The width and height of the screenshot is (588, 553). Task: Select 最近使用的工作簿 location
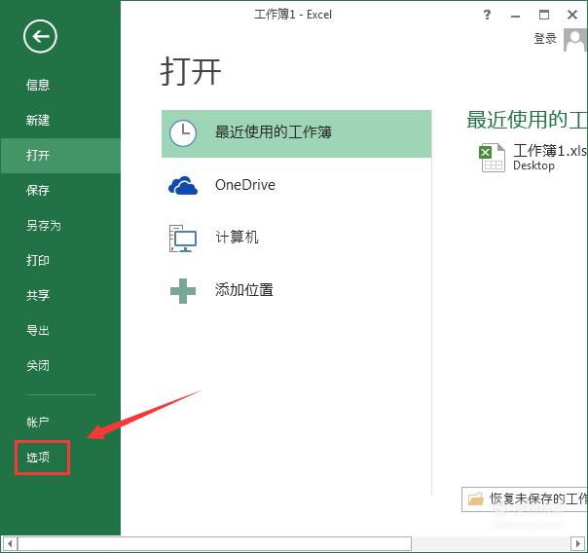point(296,133)
